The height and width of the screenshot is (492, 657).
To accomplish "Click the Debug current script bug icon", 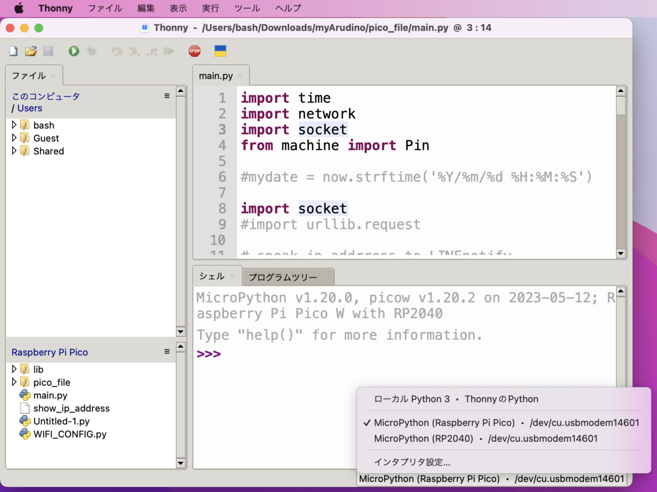I will point(91,51).
